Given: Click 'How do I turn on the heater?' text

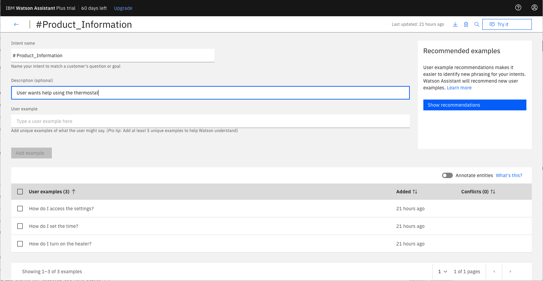Looking at the screenshot, I should click(60, 244).
